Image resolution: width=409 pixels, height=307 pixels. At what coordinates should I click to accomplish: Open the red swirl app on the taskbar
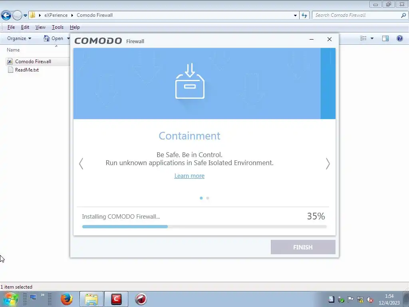coord(141,299)
